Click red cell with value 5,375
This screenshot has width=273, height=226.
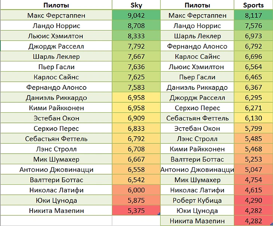tap(136, 211)
